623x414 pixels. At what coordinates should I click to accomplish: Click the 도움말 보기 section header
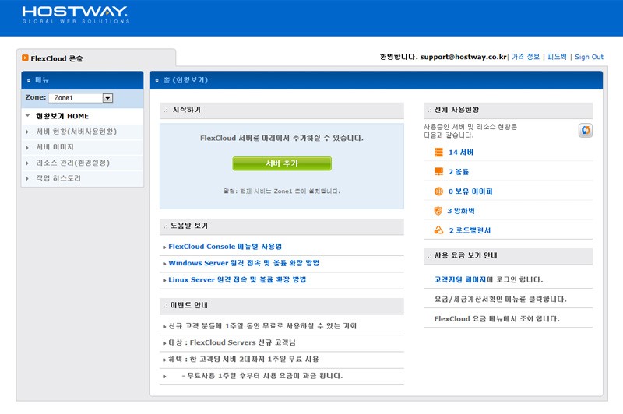[x=282, y=226]
